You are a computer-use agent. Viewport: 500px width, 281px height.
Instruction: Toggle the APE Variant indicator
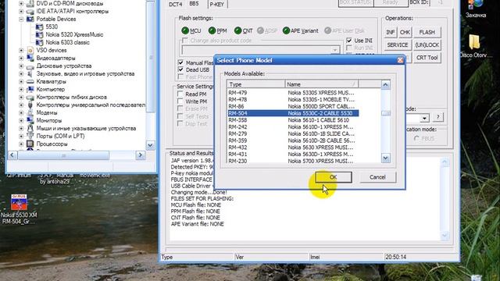point(286,30)
